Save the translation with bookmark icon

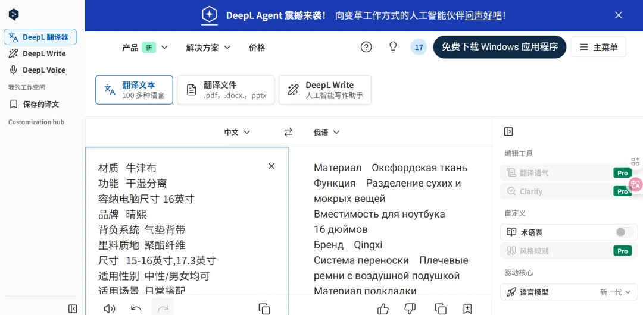click(x=467, y=309)
